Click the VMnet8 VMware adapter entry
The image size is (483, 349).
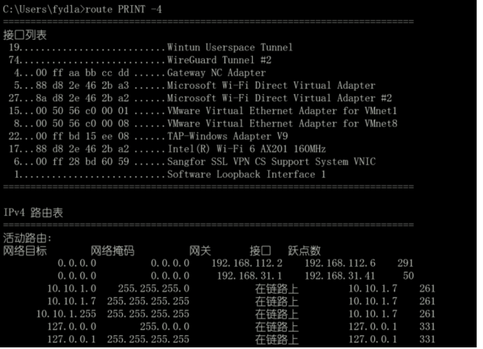pyautogui.click(x=282, y=124)
